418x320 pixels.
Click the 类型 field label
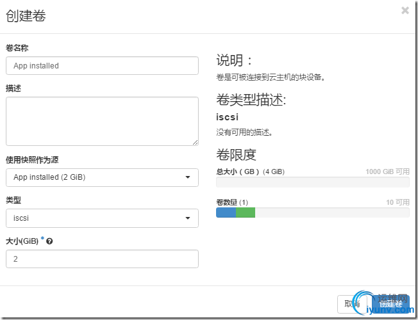coord(13,200)
